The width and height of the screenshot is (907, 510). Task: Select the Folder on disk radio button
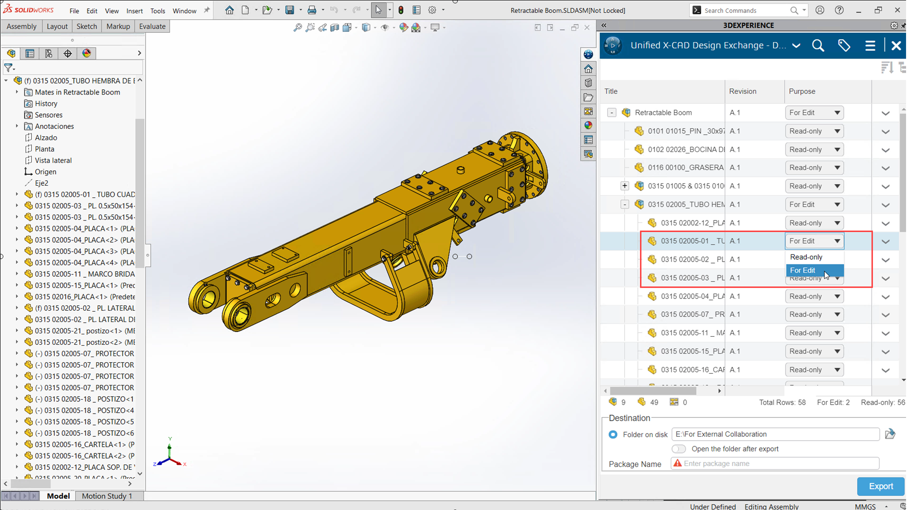pos(613,434)
